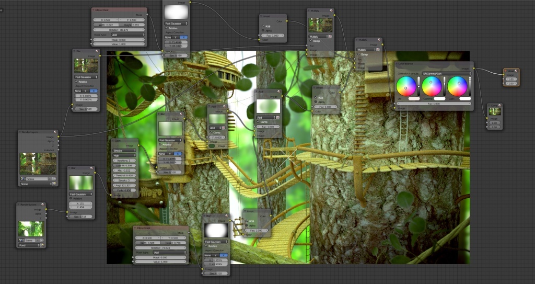Click Fac 1.000 slider in Color Balance node
Viewport: 535px width, 284px height.
[434, 104]
